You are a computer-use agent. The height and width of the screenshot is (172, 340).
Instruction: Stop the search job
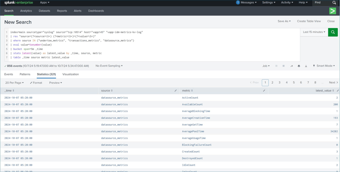(x=284, y=66)
